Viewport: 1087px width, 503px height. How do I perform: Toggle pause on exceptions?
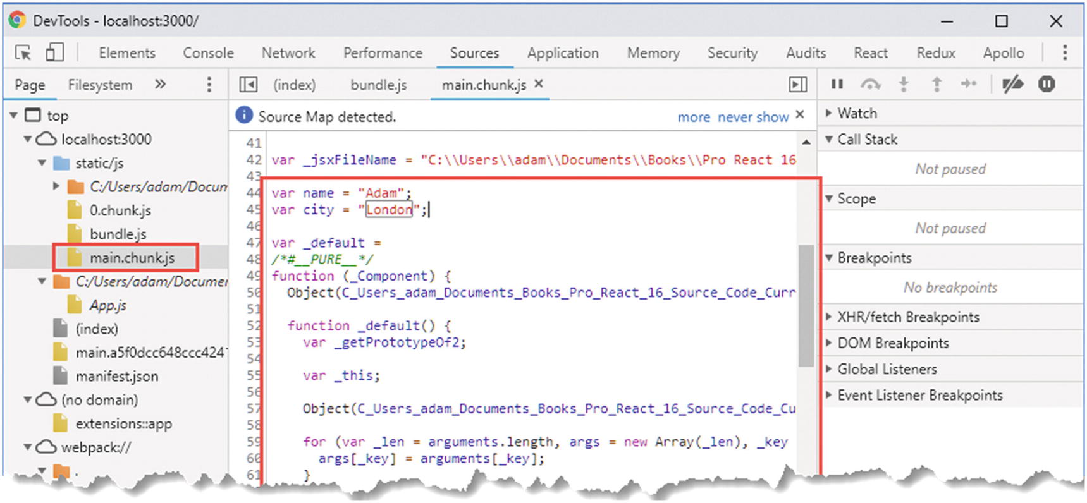pyautogui.click(x=1047, y=84)
